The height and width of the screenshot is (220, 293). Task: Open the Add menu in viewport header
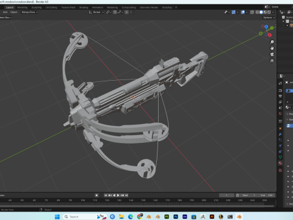click(x=5, y=12)
